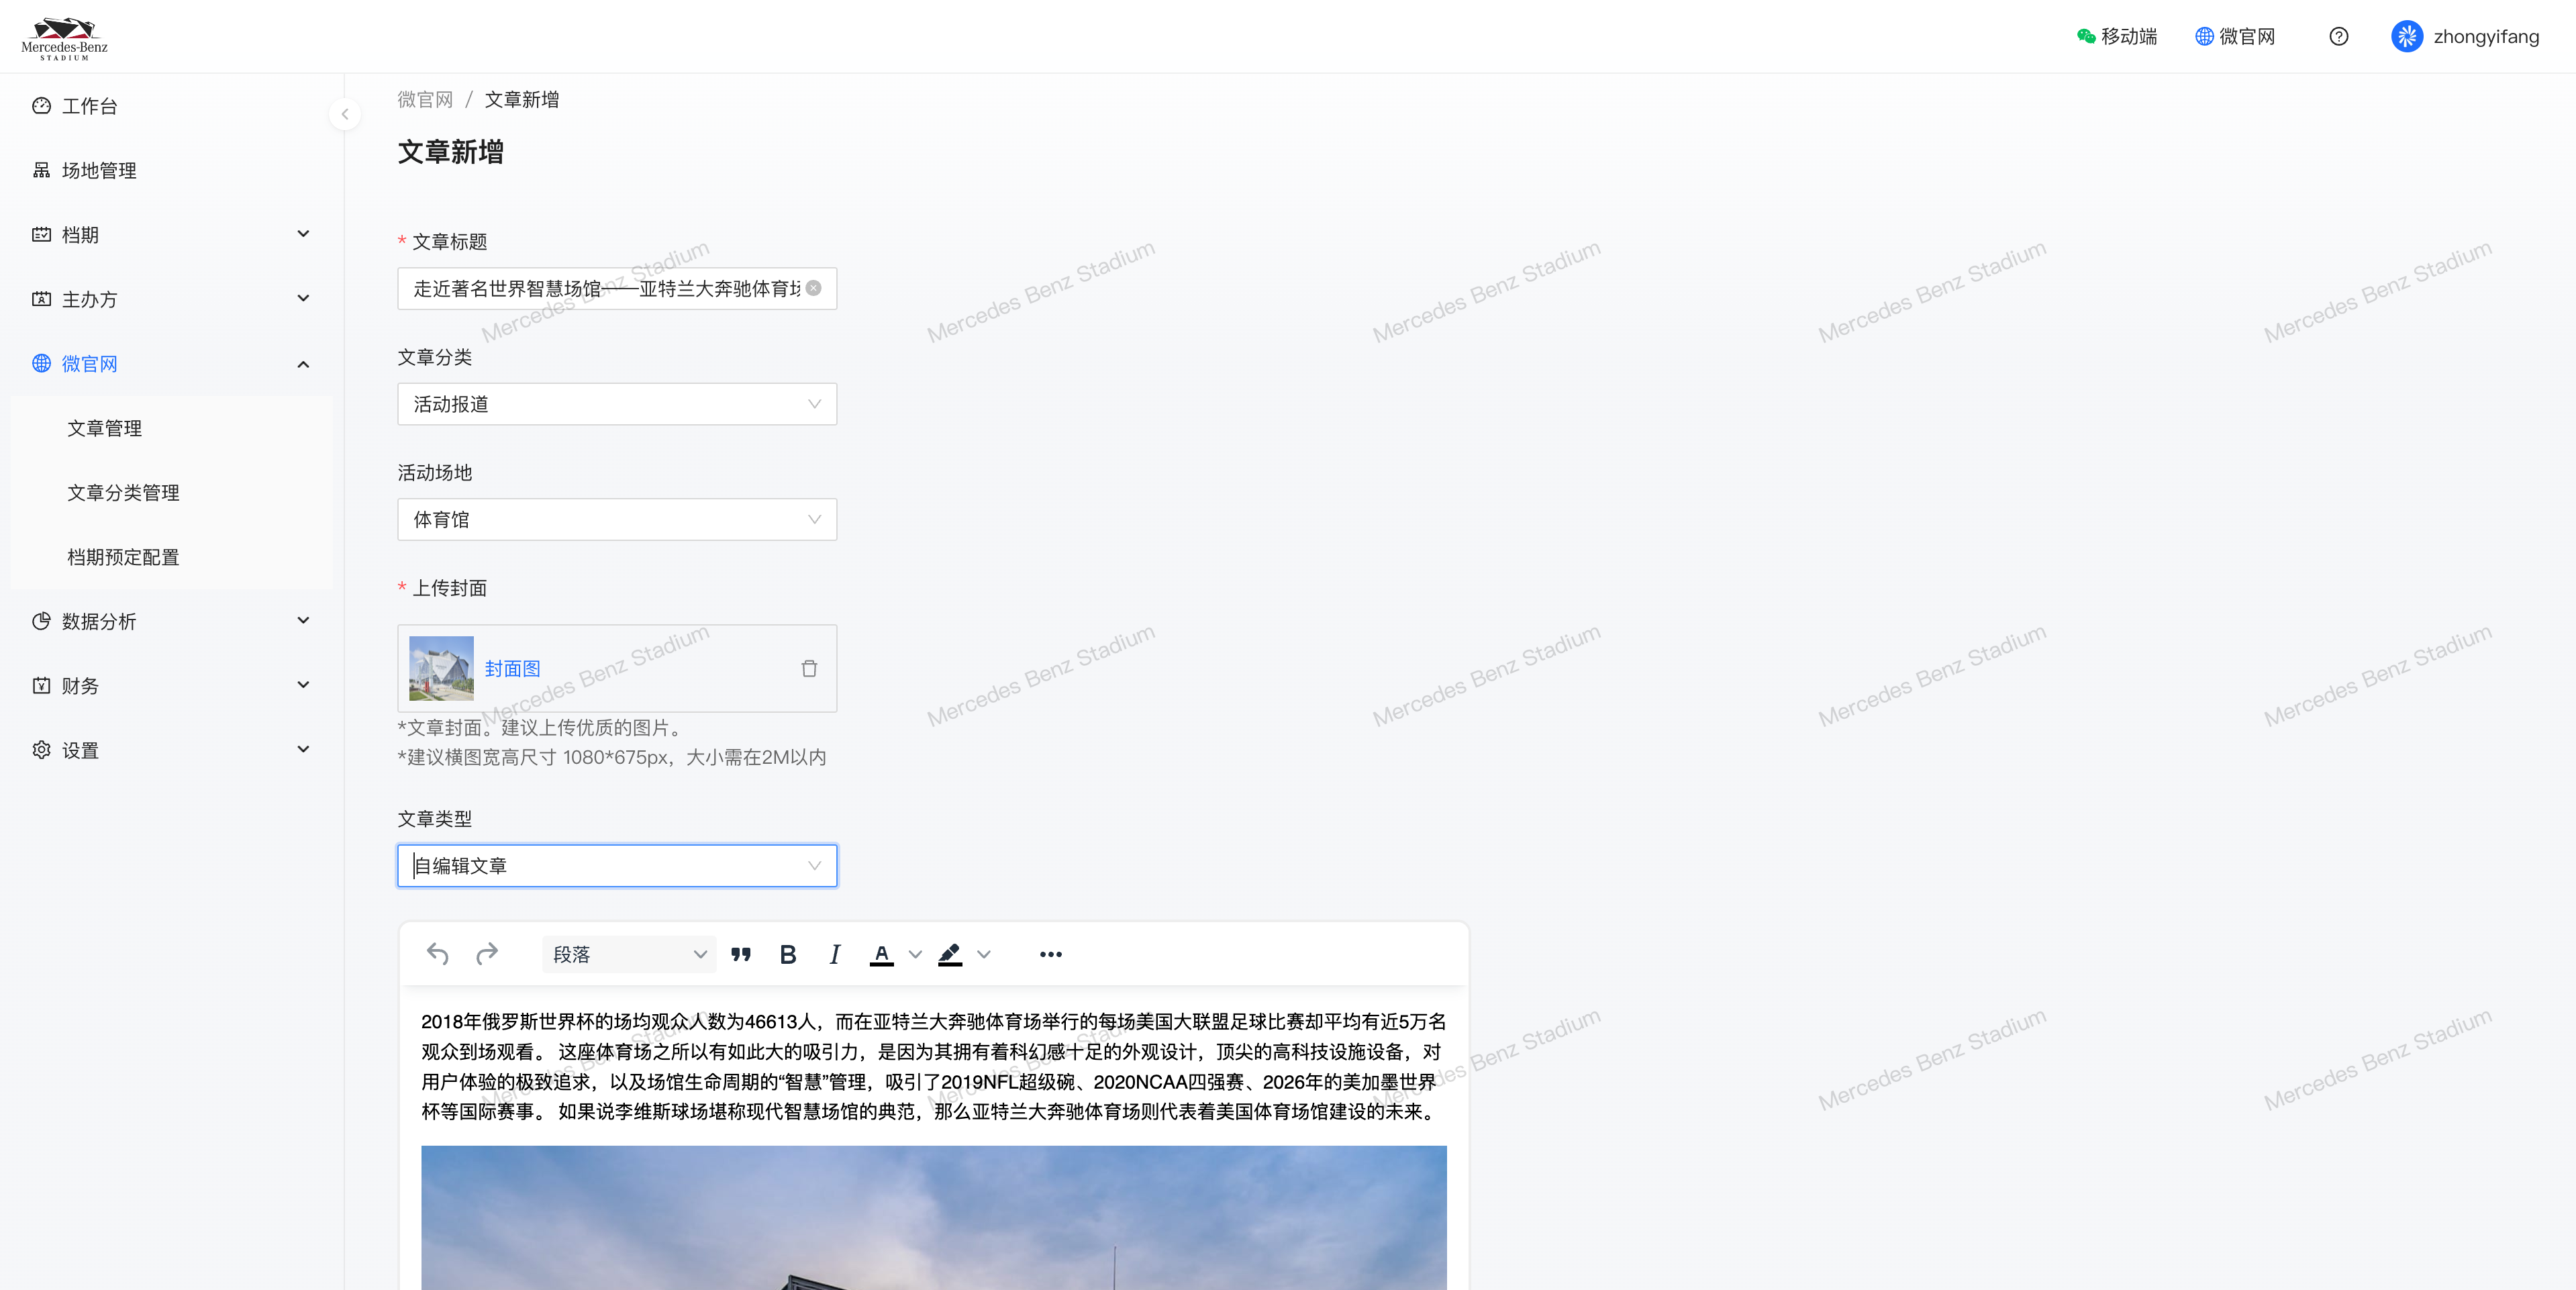Screen dimensions: 2576x1290
Task: Click the cover image thumbnail
Action: [441, 669]
